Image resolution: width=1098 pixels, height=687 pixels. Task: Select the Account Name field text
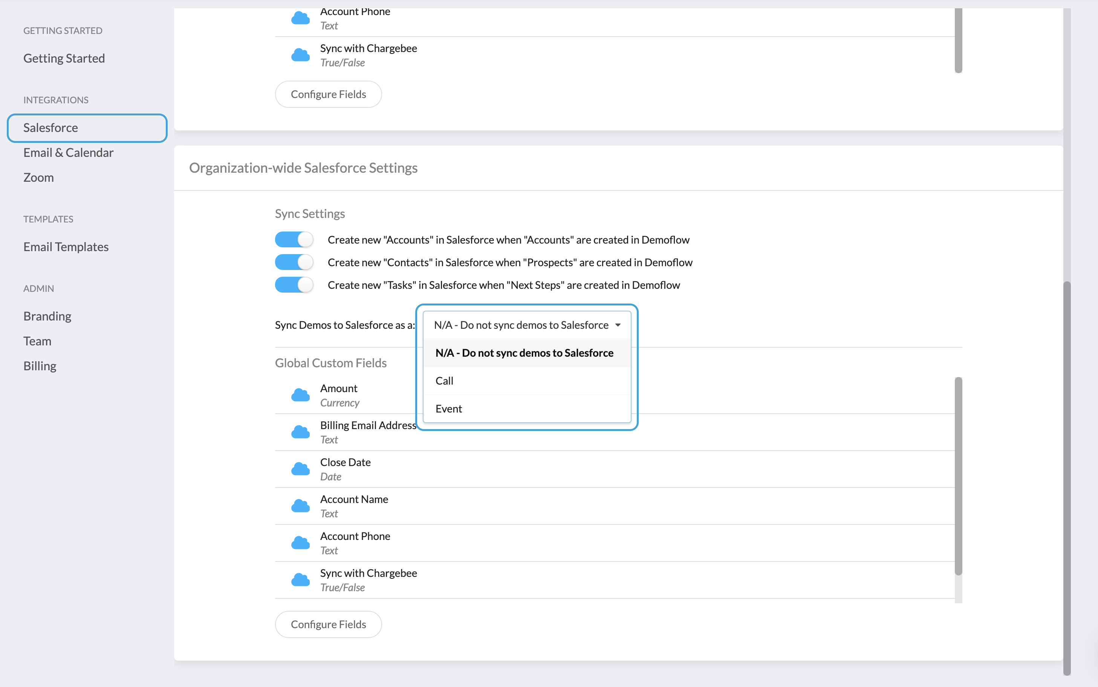[354, 499]
